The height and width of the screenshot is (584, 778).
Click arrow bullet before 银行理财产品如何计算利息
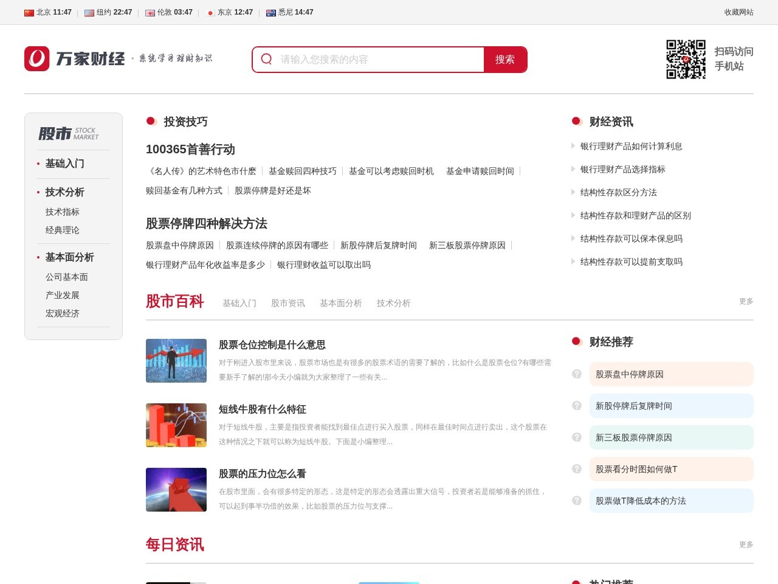point(573,146)
